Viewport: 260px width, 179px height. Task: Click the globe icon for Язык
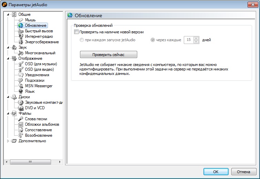tap(21, 91)
